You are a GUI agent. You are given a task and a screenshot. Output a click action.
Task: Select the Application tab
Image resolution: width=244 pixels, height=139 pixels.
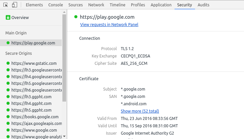tap(161, 5)
